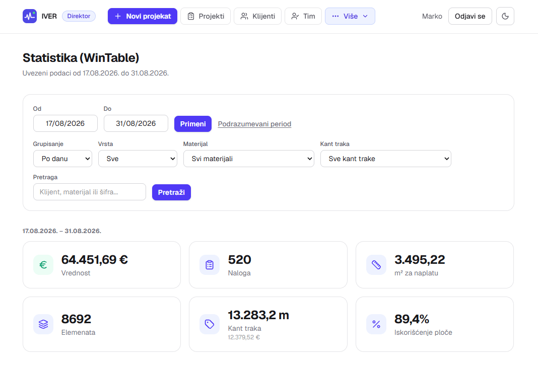Click Podrazumevani period link
This screenshot has height=366, width=538.
(x=254, y=124)
